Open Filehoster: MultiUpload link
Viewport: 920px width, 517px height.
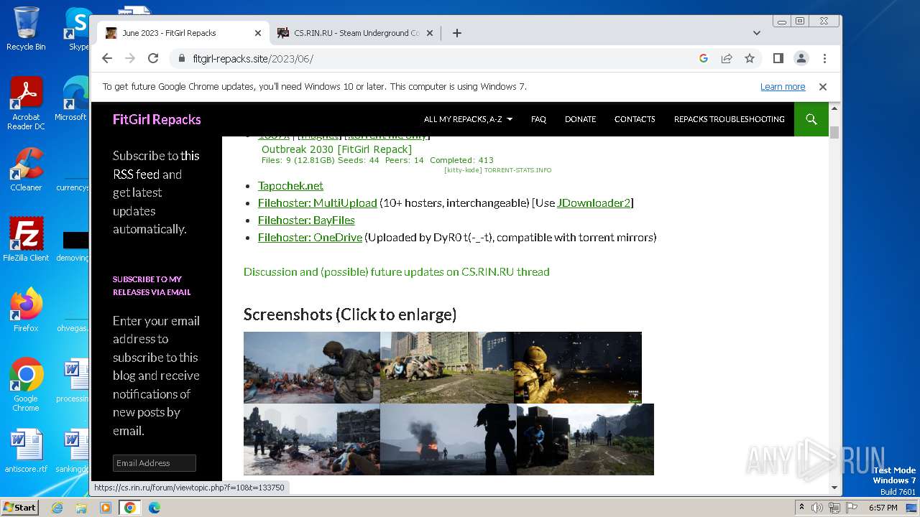[x=317, y=202]
